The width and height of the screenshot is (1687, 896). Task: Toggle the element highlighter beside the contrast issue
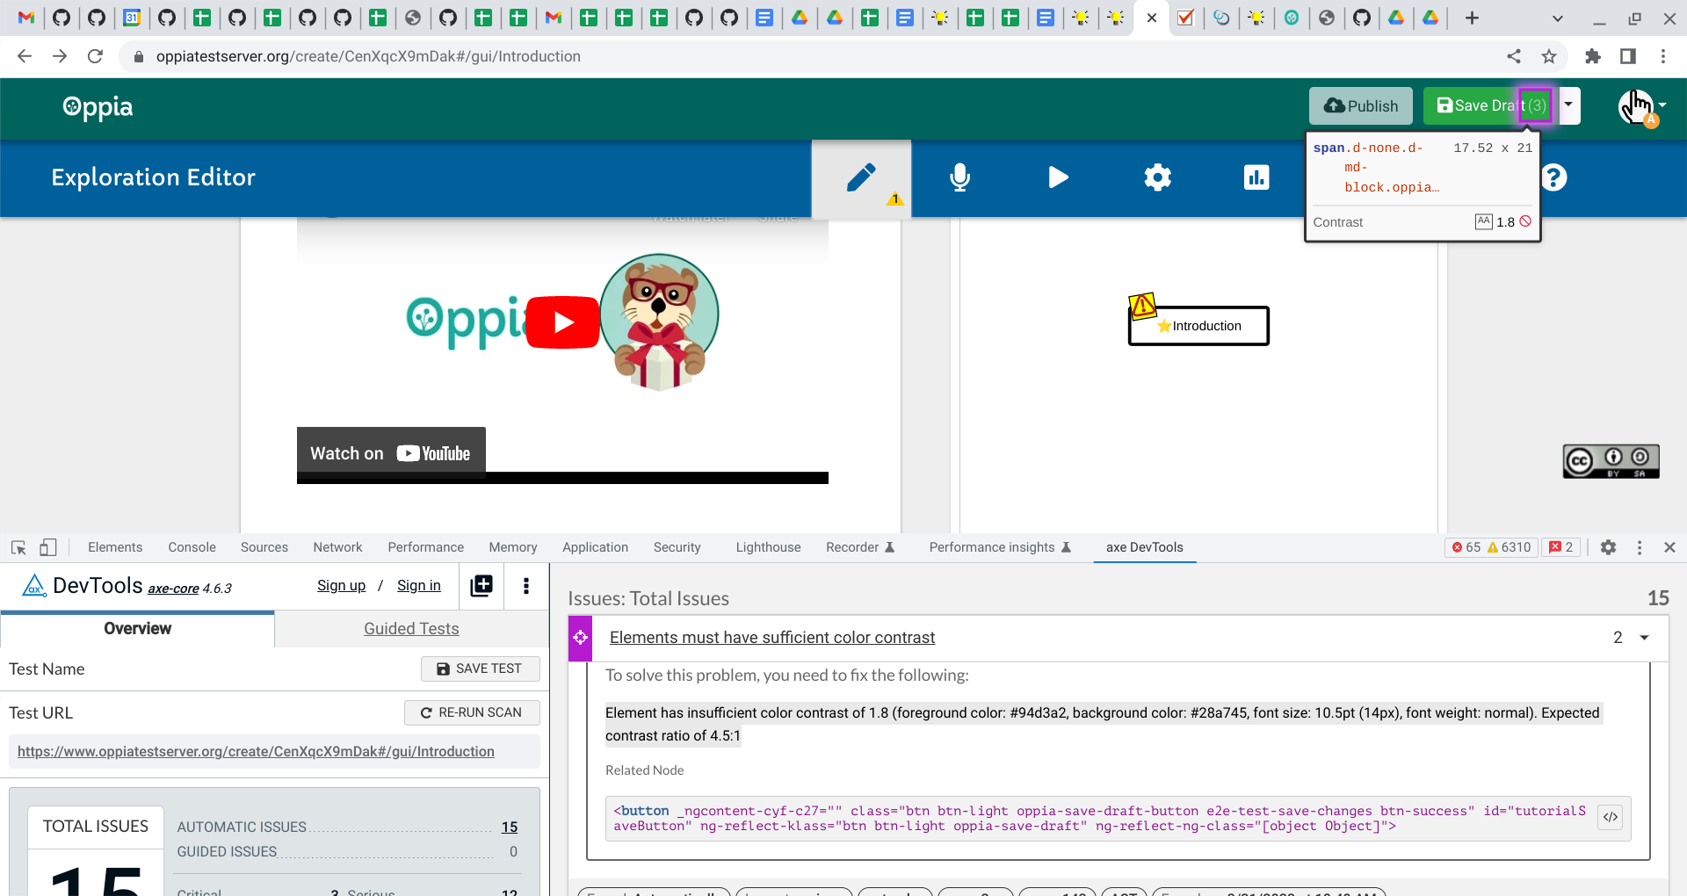580,638
